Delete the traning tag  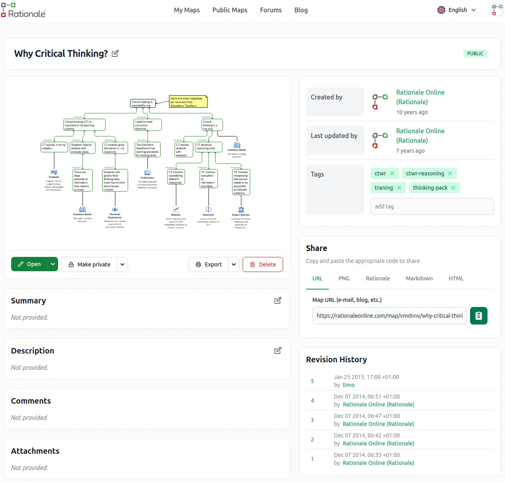point(399,188)
